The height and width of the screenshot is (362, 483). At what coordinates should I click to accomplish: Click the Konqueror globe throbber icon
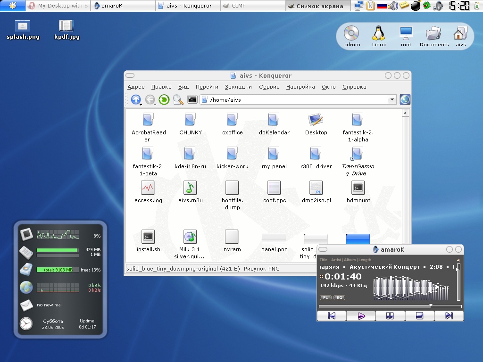coord(405,99)
